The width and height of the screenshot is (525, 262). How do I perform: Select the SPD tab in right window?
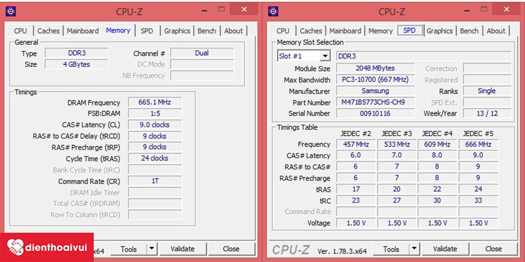(x=409, y=30)
